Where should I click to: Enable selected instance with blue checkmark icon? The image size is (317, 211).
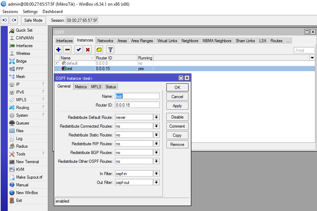point(79,50)
